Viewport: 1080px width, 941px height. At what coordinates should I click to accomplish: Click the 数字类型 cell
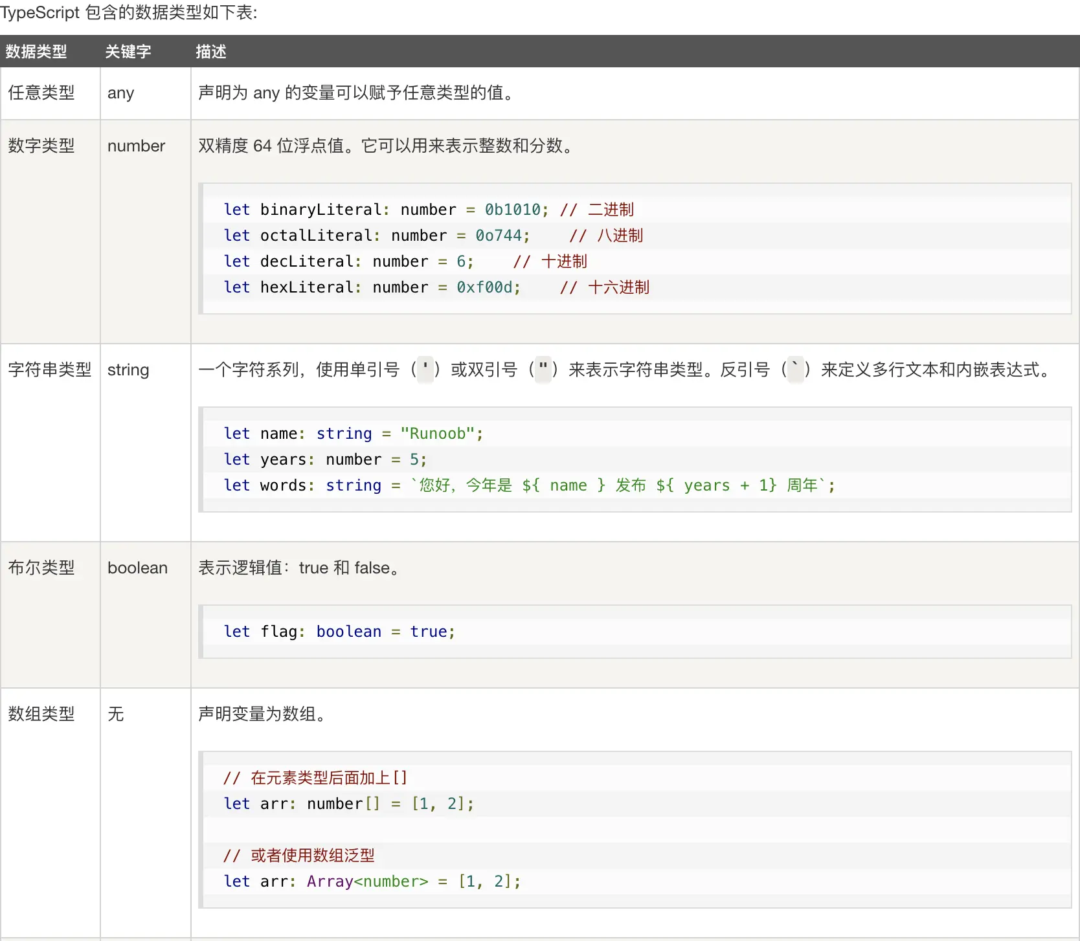coord(41,146)
